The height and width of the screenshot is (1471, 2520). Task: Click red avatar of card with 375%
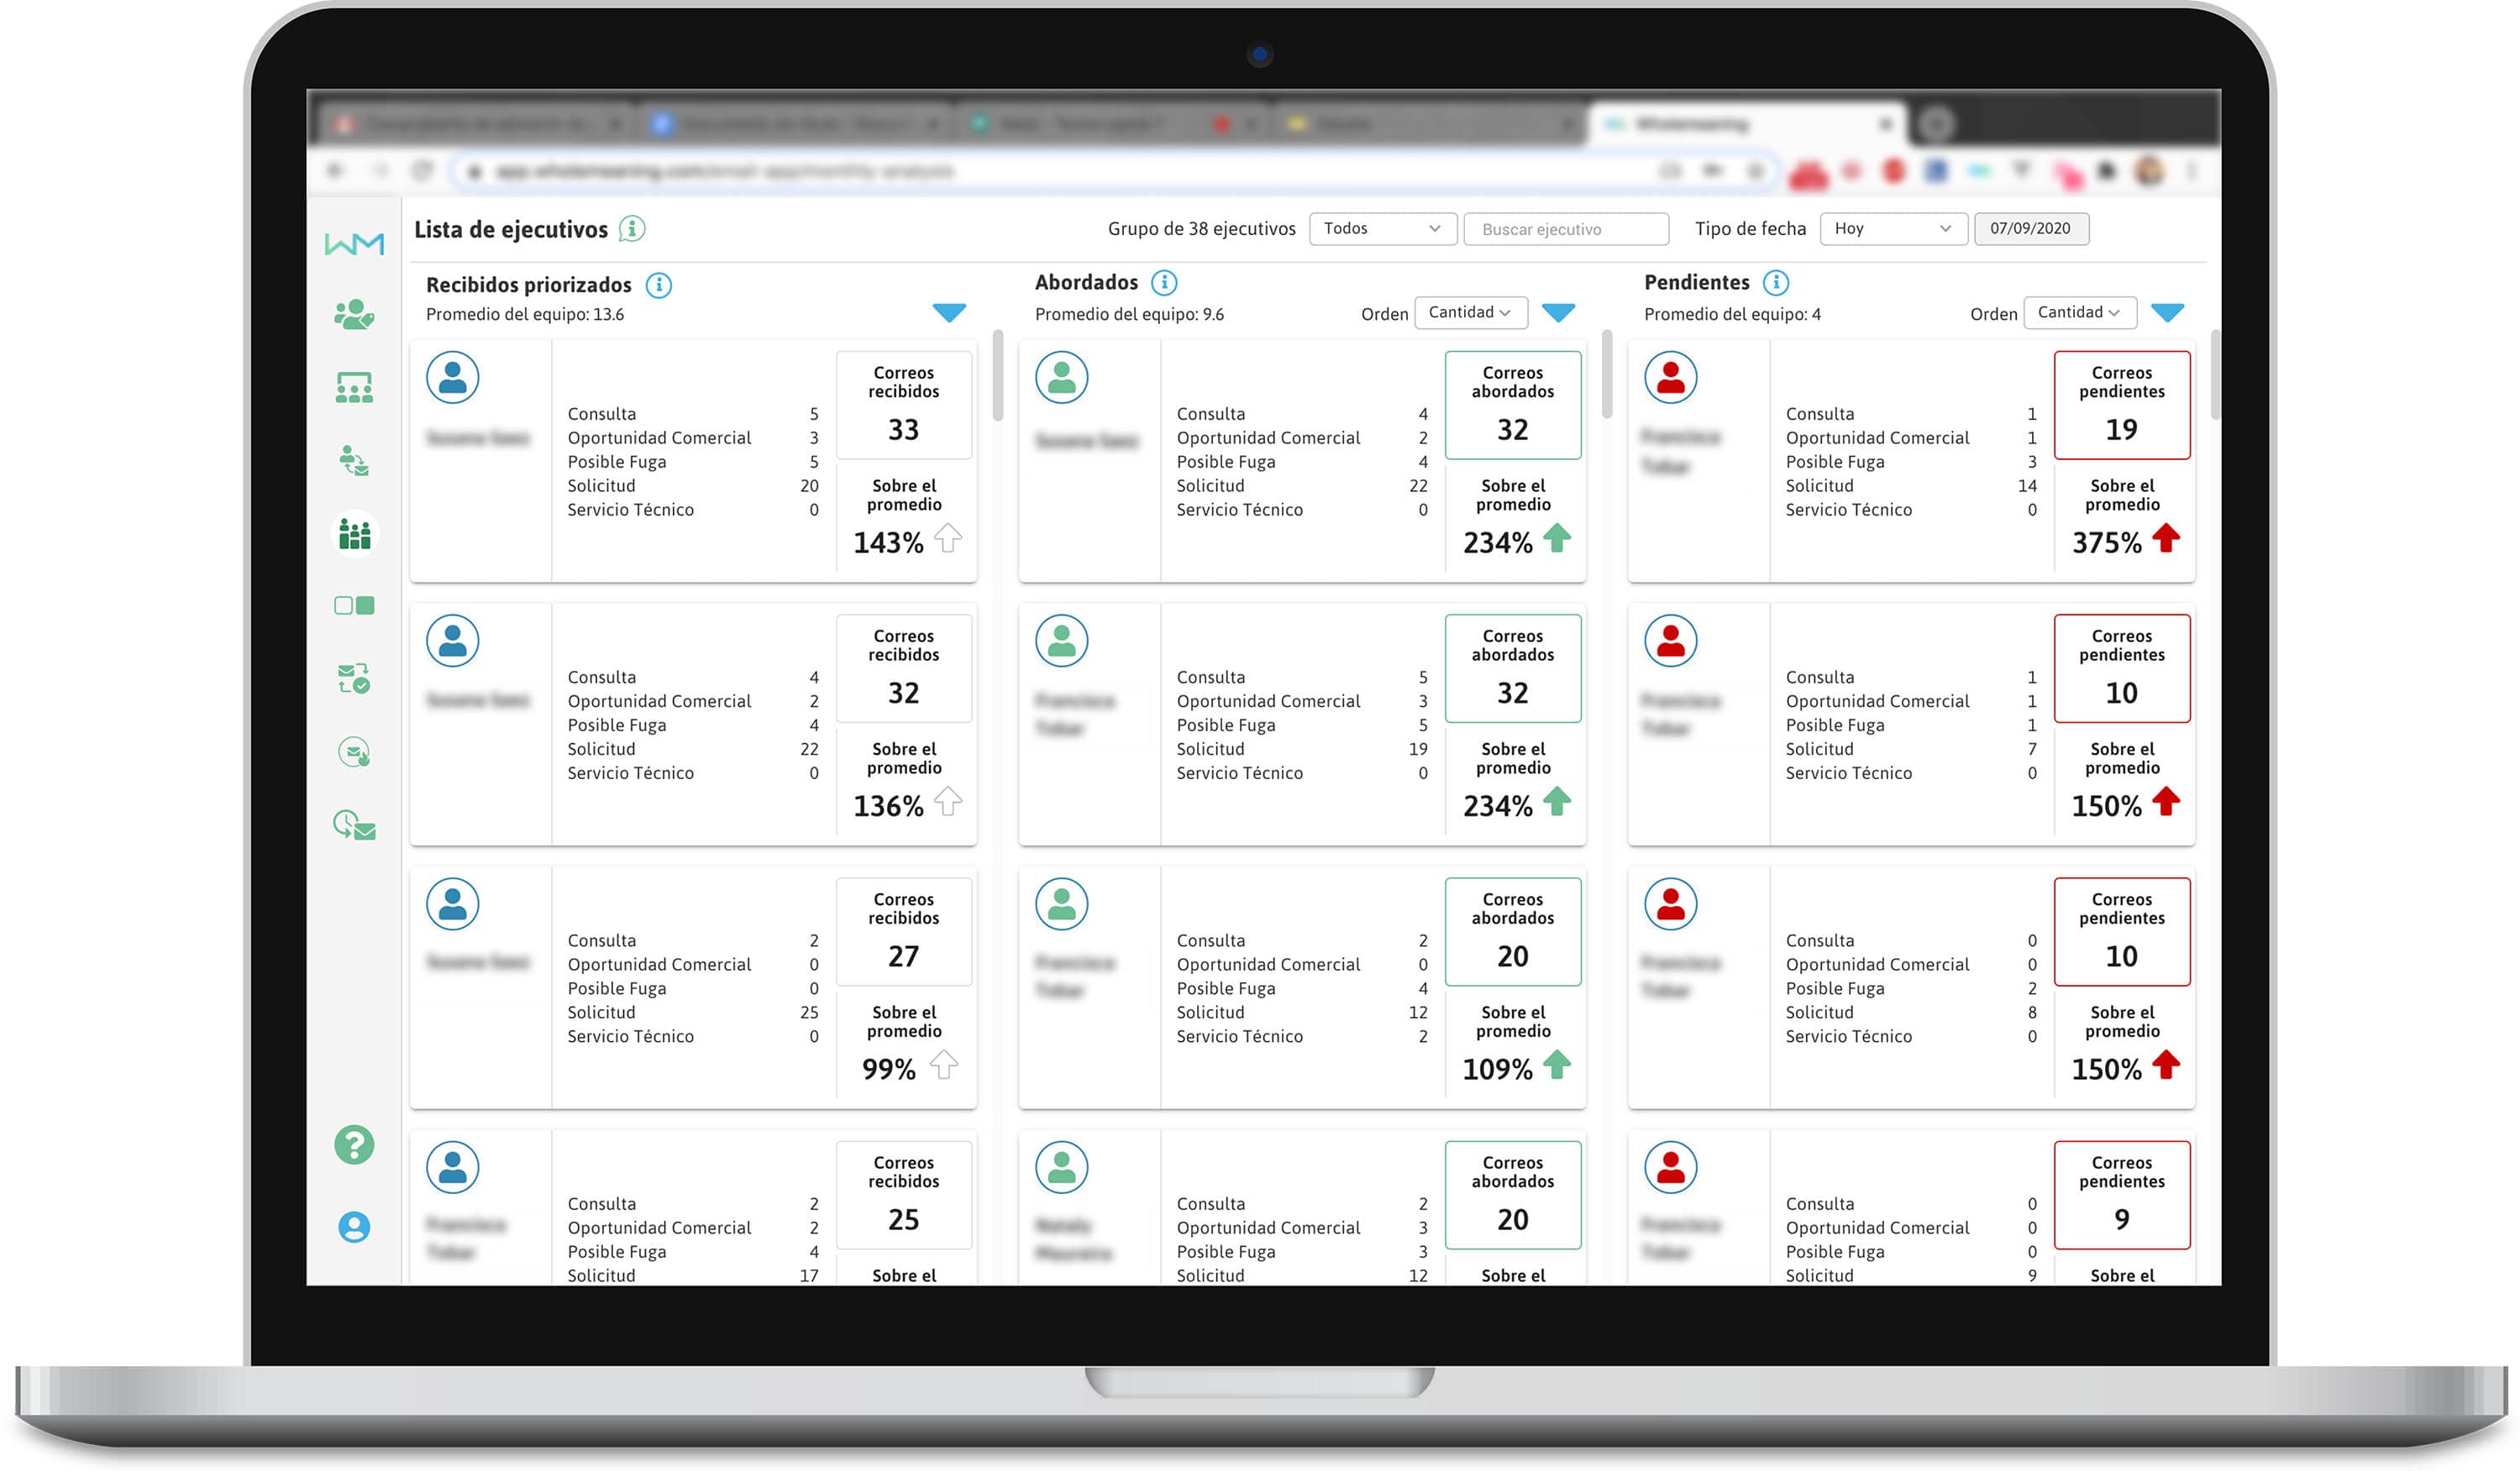tap(1671, 377)
